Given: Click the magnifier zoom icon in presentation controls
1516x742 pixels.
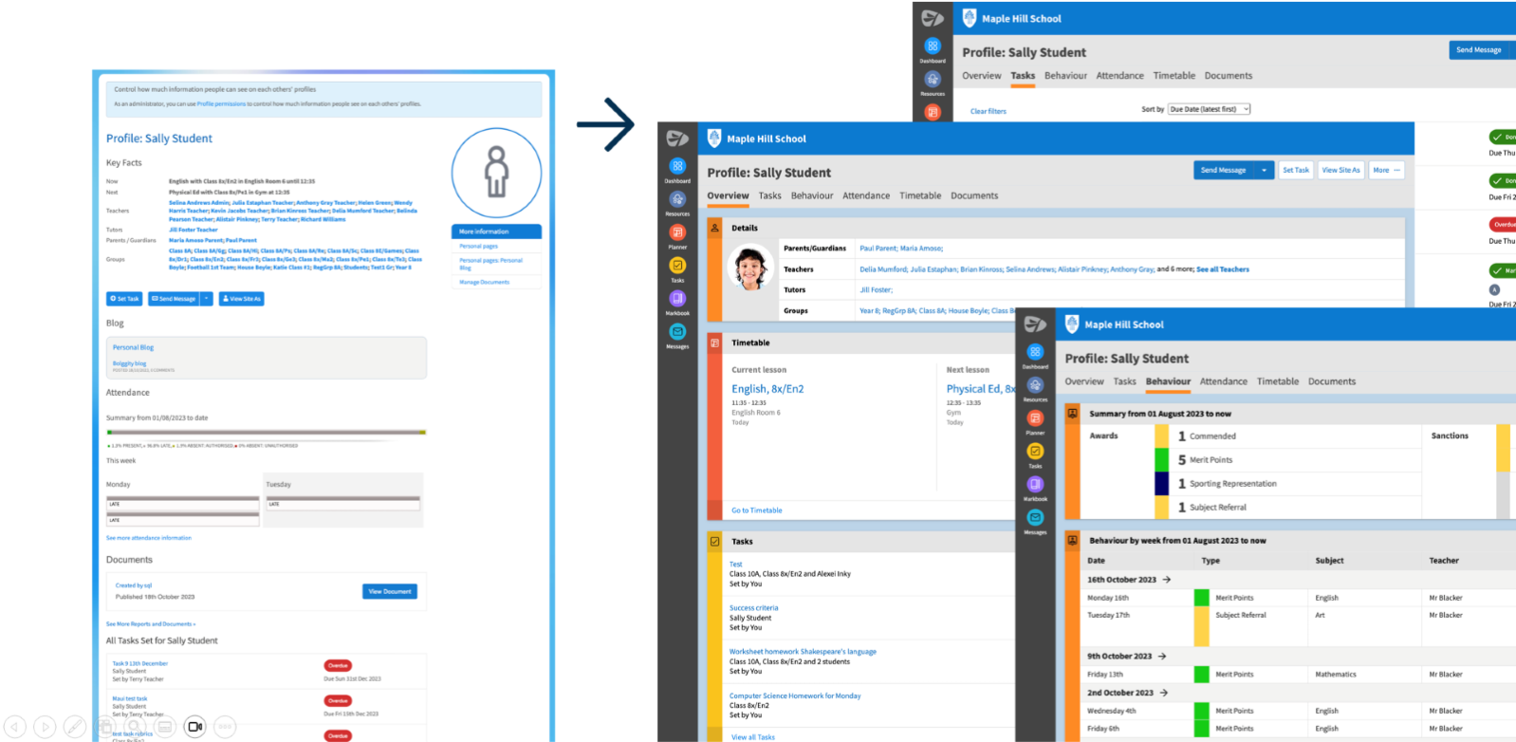Looking at the screenshot, I should pos(135,727).
